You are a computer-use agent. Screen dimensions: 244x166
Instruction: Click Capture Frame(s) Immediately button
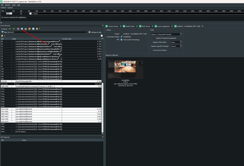coord(166,38)
